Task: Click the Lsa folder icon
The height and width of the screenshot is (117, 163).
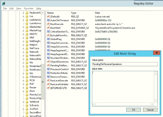Action: [27, 16]
